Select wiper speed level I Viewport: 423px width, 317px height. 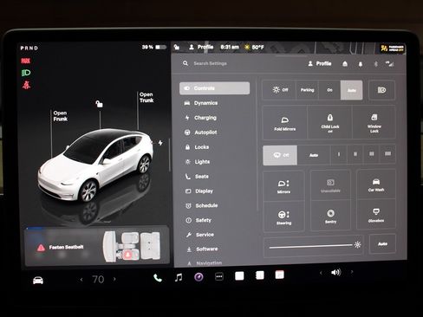tap(339, 155)
